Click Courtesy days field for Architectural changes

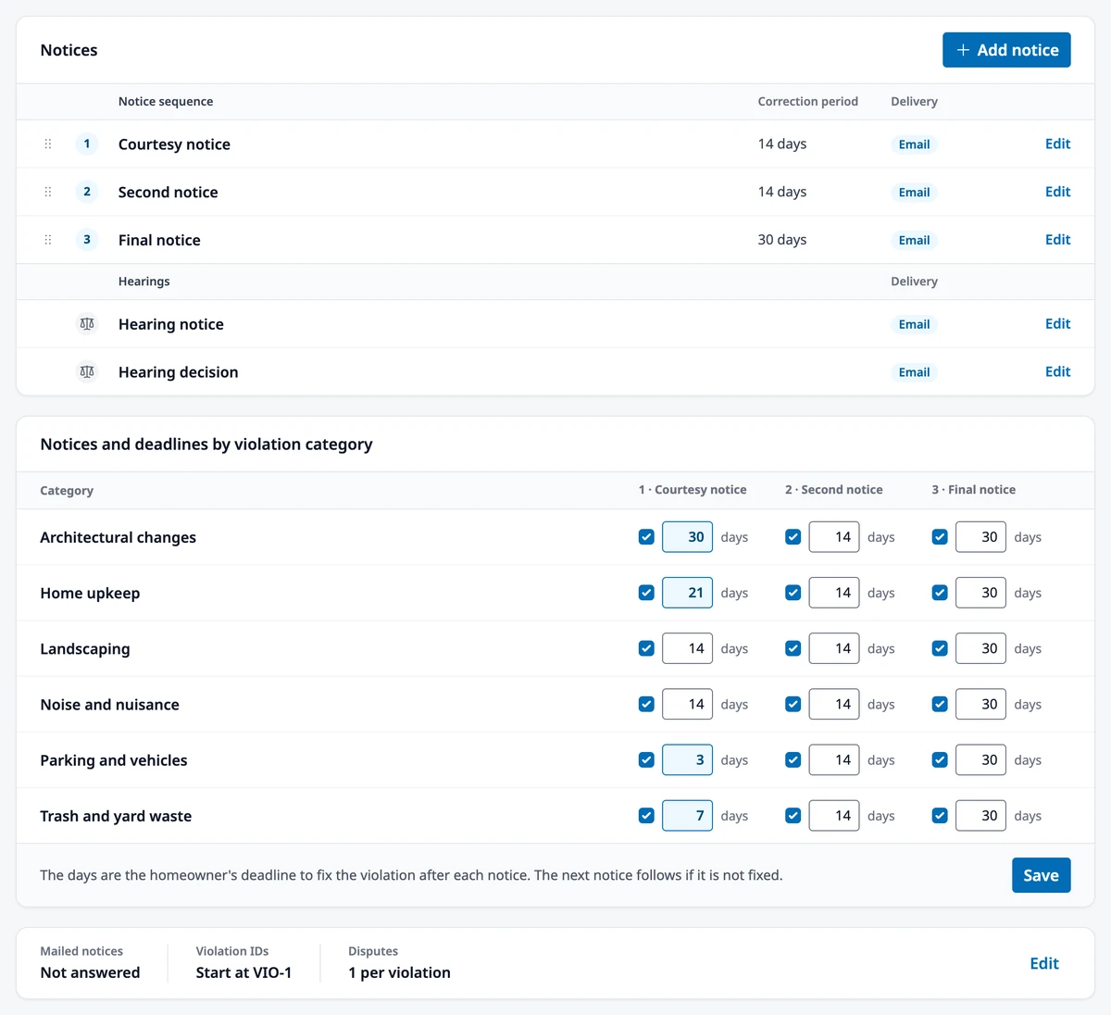click(687, 537)
